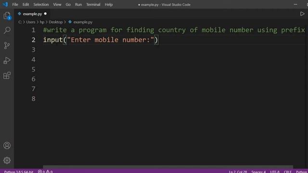The height and width of the screenshot is (173, 308).
Task: Click the Python file icon in breadcrumb
Action: (x=70, y=22)
